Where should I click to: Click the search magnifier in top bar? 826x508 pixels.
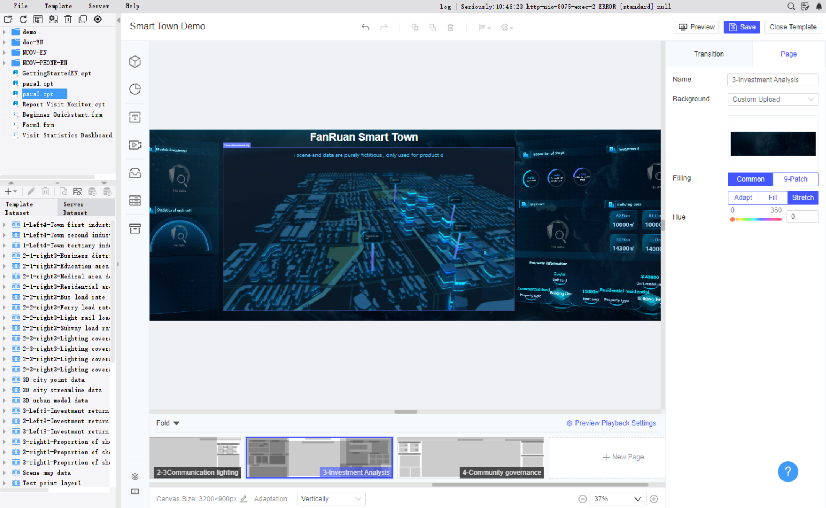pos(791,6)
